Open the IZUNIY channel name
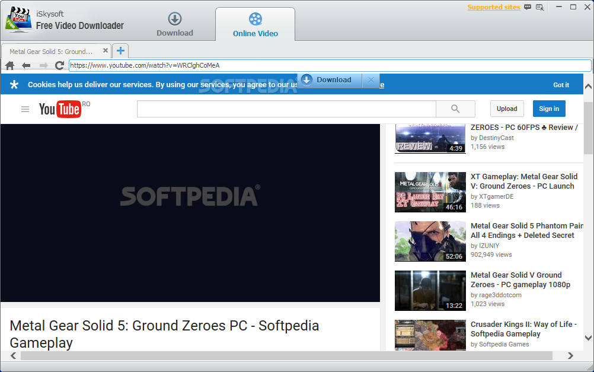 pos(489,246)
